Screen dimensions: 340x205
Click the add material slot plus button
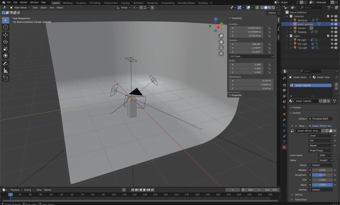click(336, 84)
